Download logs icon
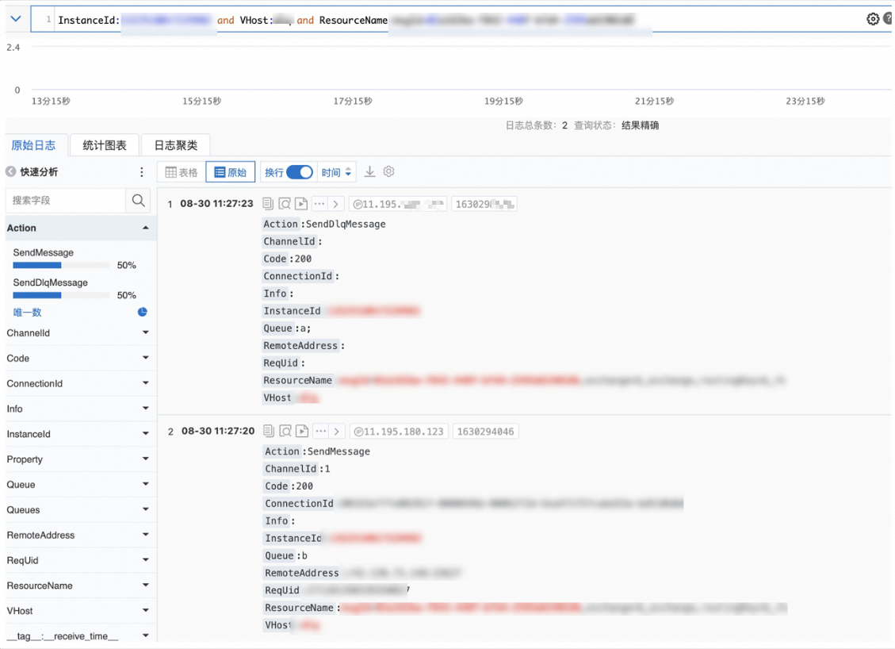Screen dimensions: 895x649 (370, 172)
